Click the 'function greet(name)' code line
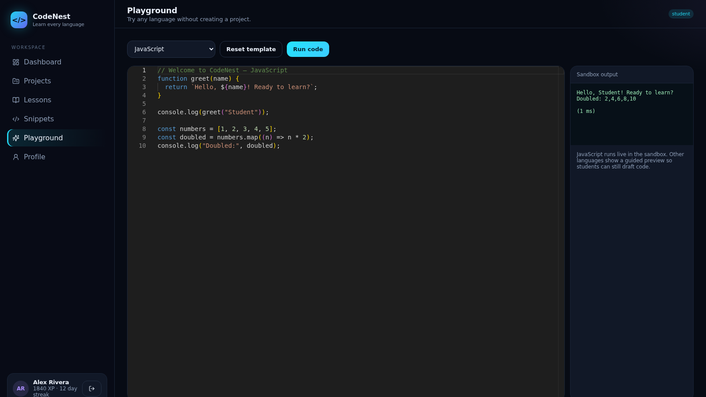Image resolution: width=706 pixels, height=397 pixels. pyautogui.click(x=199, y=79)
